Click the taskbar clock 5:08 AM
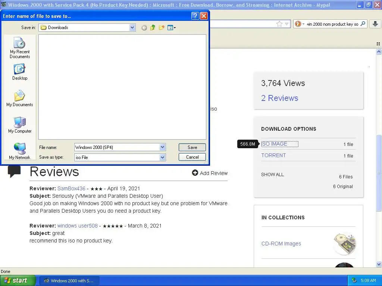 368,281
